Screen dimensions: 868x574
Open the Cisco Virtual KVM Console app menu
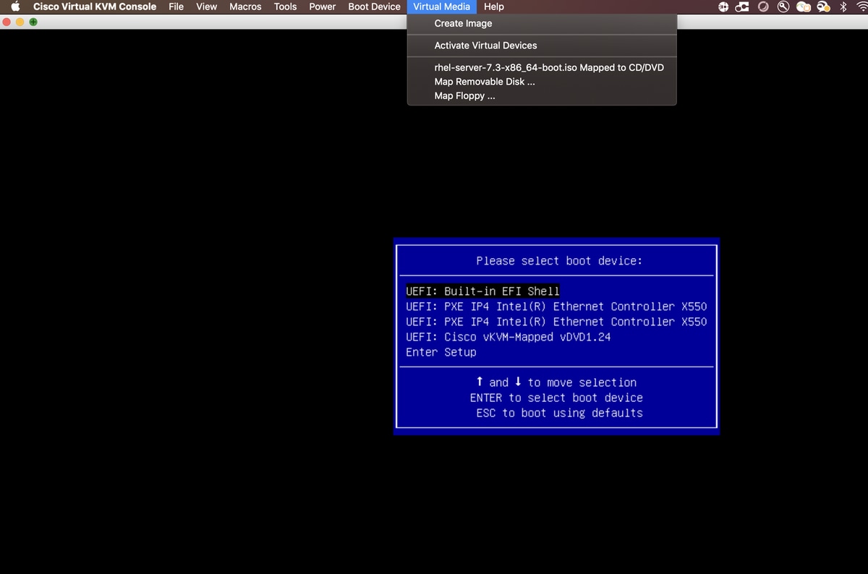click(95, 7)
